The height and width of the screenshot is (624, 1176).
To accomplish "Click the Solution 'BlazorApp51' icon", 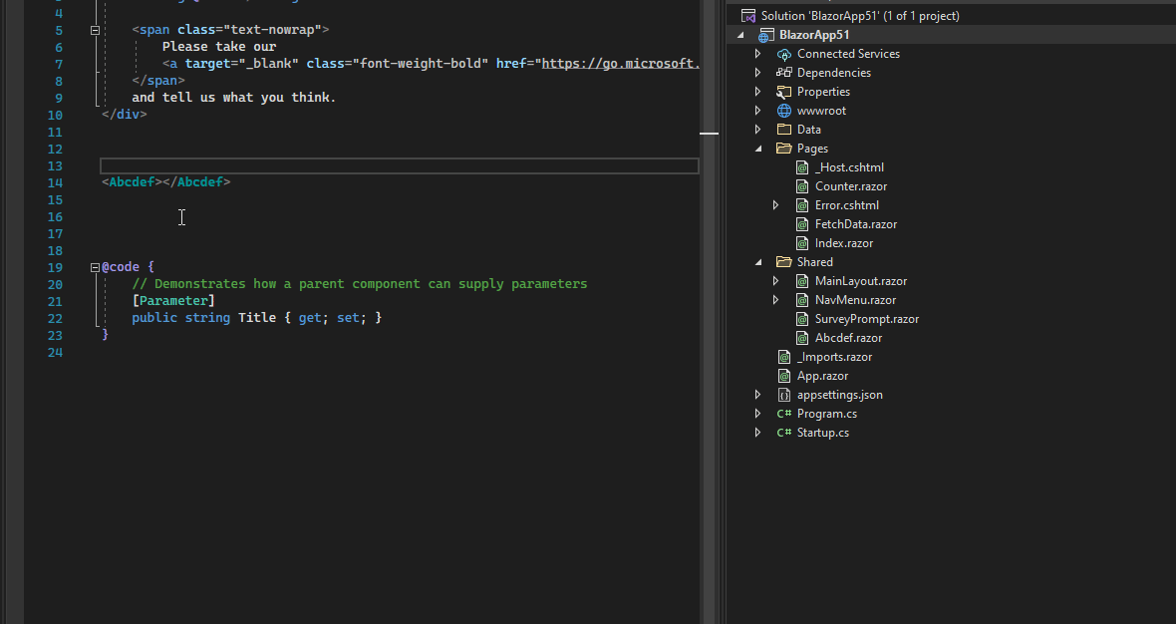I will (747, 16).
